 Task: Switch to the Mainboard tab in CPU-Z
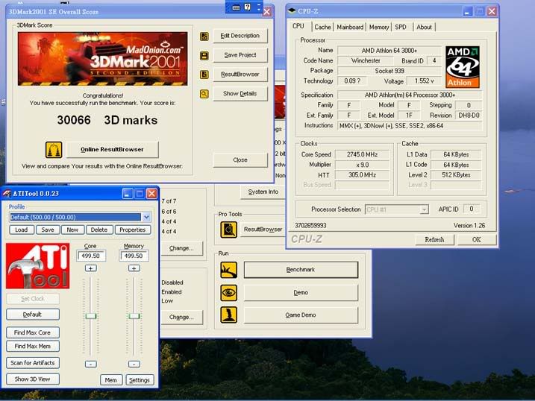(x=350, y=28)
